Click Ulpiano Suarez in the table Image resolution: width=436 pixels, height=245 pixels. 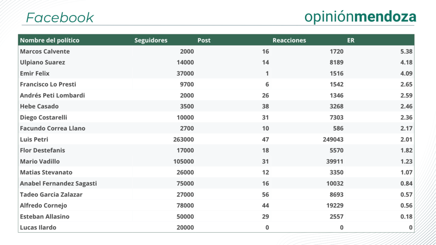pos(43,63)
